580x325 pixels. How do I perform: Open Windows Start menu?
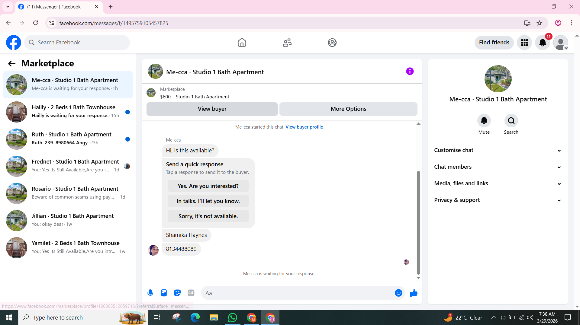pyautogui.click(x=9, y=317)
